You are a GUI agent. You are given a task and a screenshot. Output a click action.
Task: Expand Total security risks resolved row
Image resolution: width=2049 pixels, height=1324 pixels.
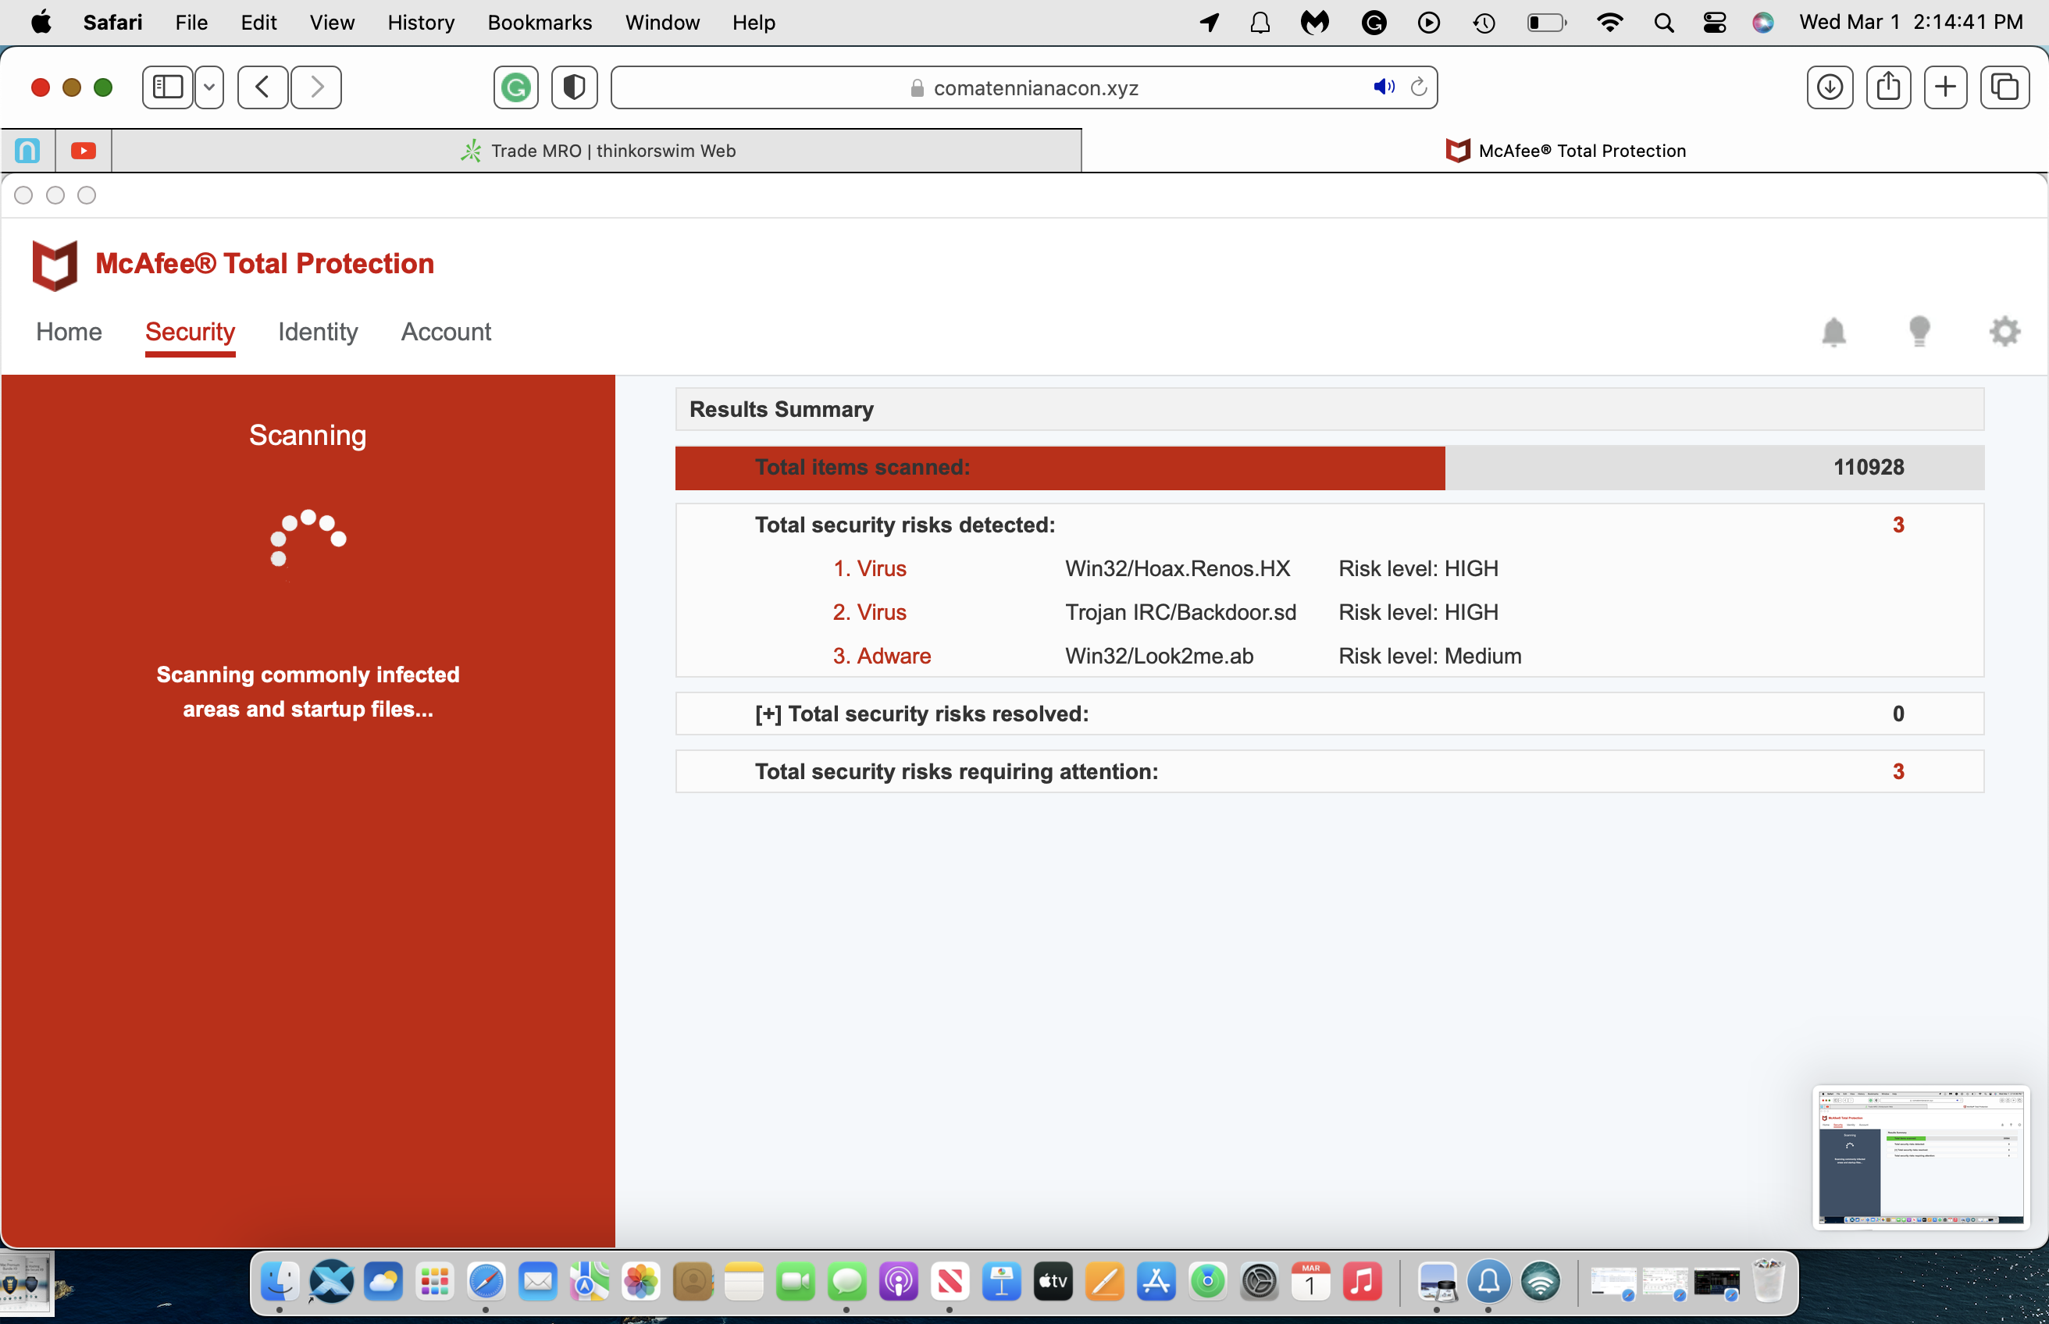[x=768, y=714]
